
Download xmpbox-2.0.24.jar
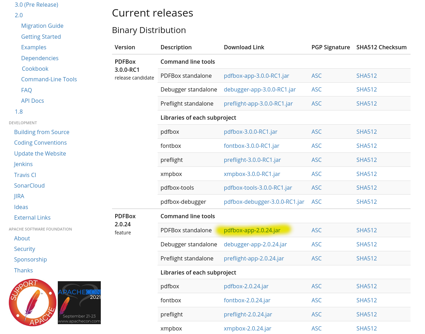(248, 328)
